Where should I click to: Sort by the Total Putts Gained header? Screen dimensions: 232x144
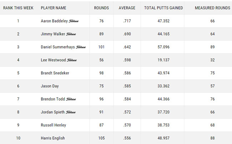(x=163, y=8)
